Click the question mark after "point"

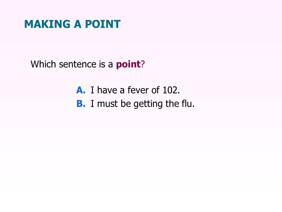click(143, 64)
